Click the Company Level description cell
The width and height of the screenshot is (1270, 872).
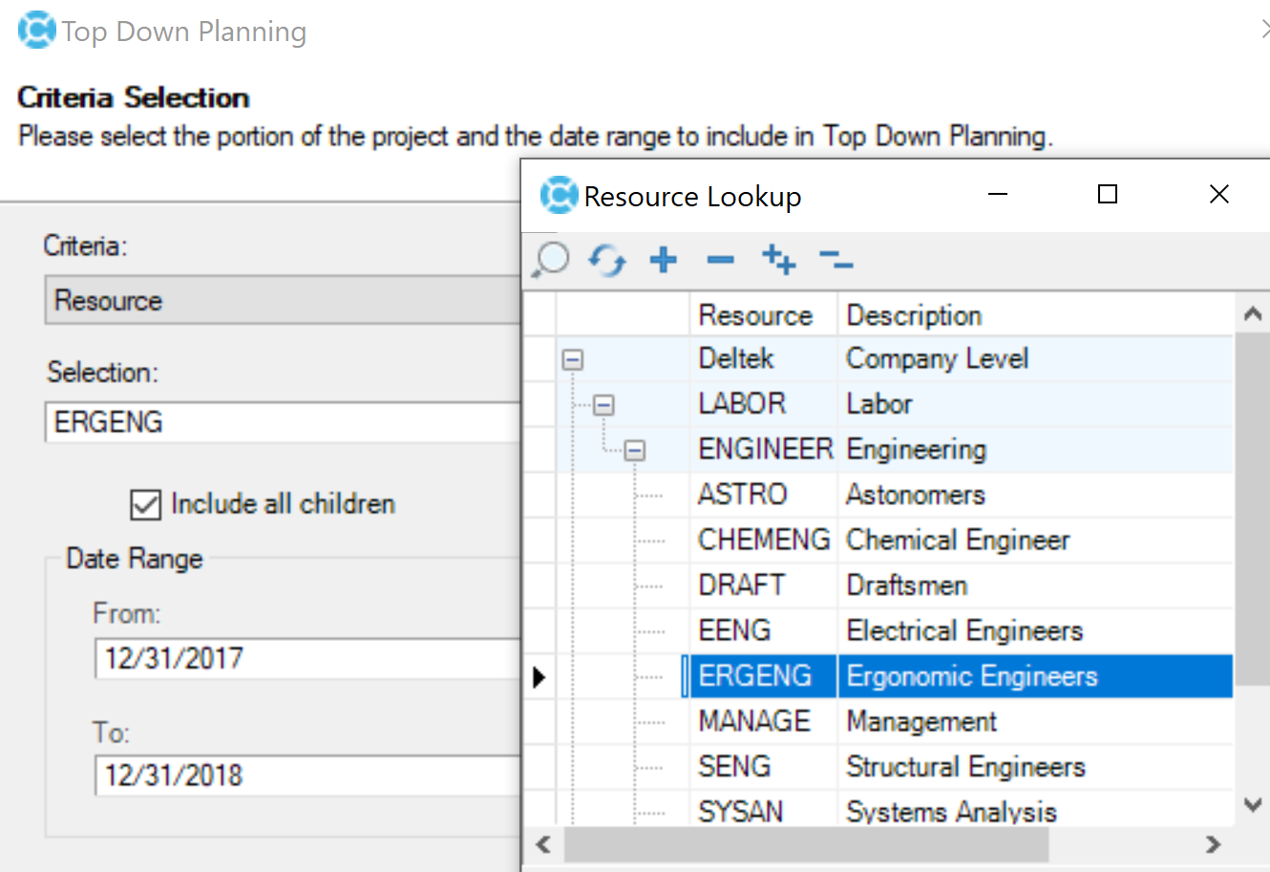(x=1035, y=359)
